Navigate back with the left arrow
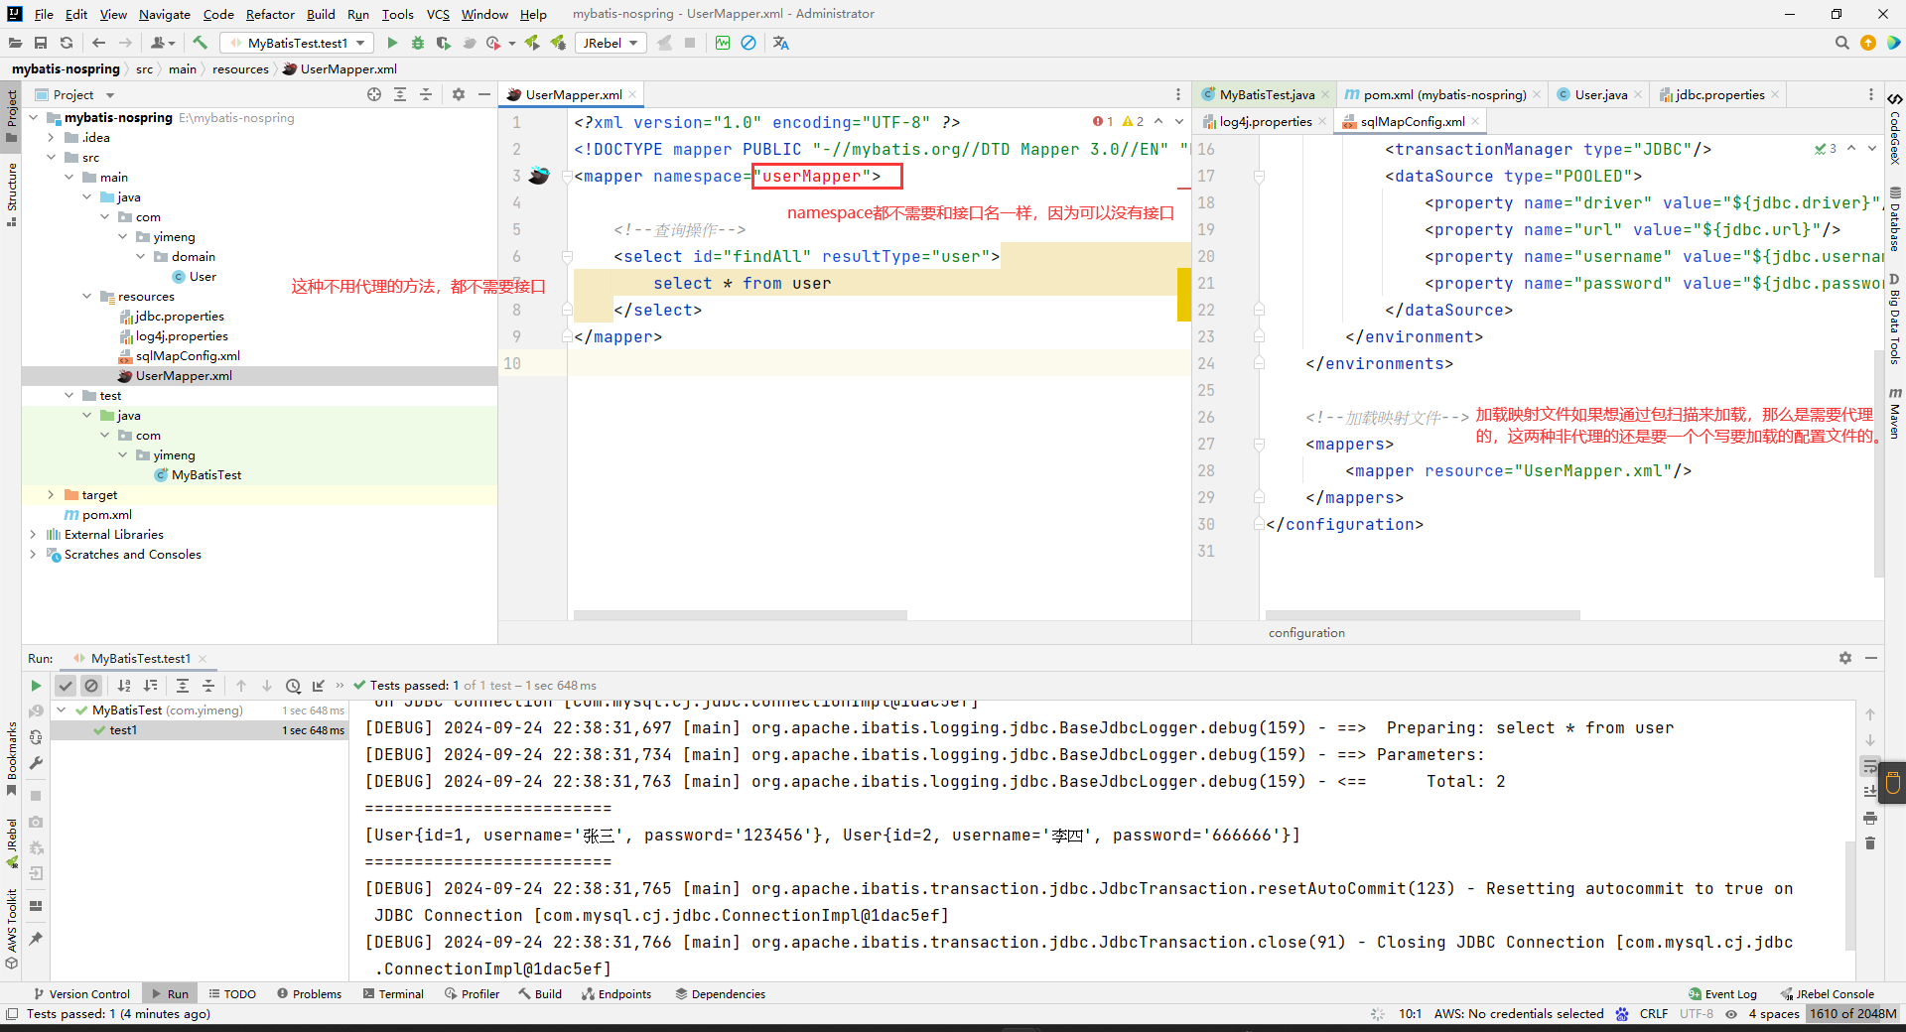The height and width of the screenshot is (1032, 1906). click(98, 43)
